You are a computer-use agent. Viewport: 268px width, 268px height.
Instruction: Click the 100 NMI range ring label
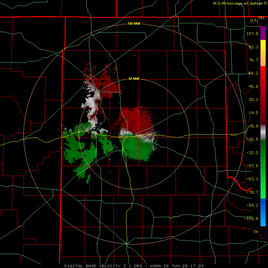click(134, 24)
